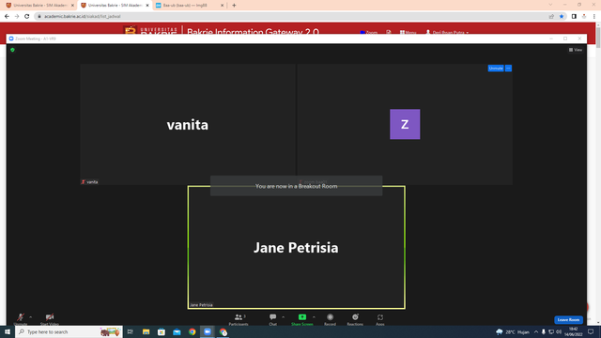
Task: Open Mail app from taskbar
Action: (x=177, y=331)
